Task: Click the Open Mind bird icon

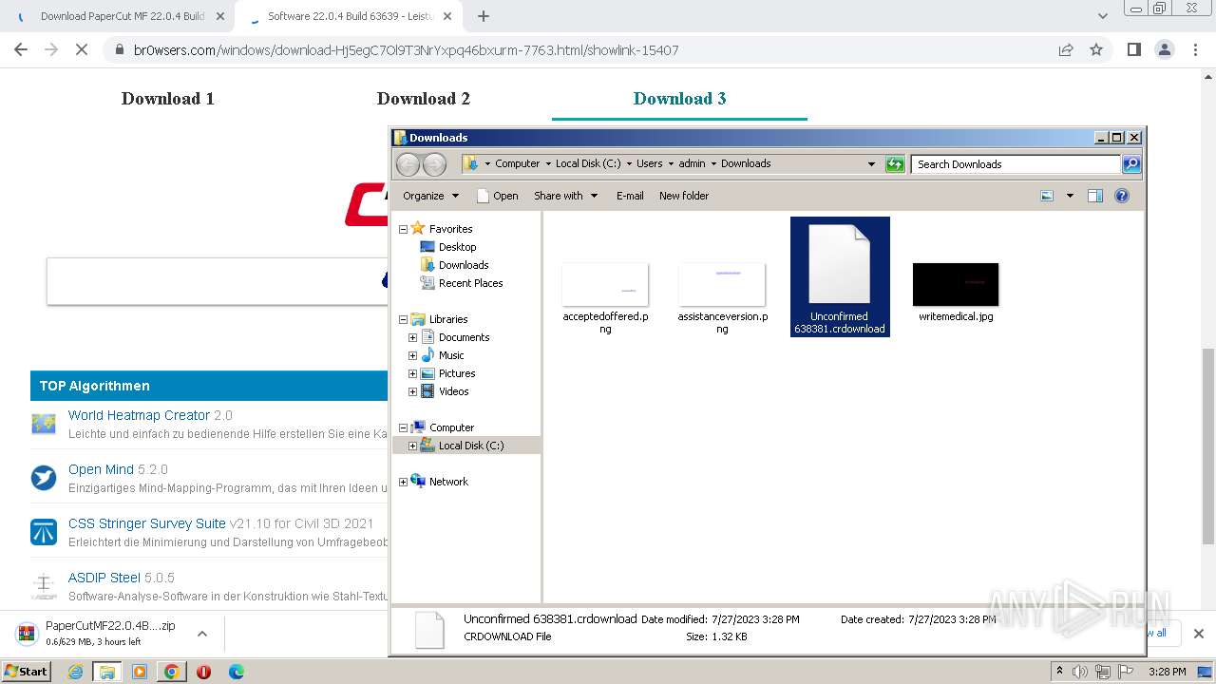Action: click(44, 477)
